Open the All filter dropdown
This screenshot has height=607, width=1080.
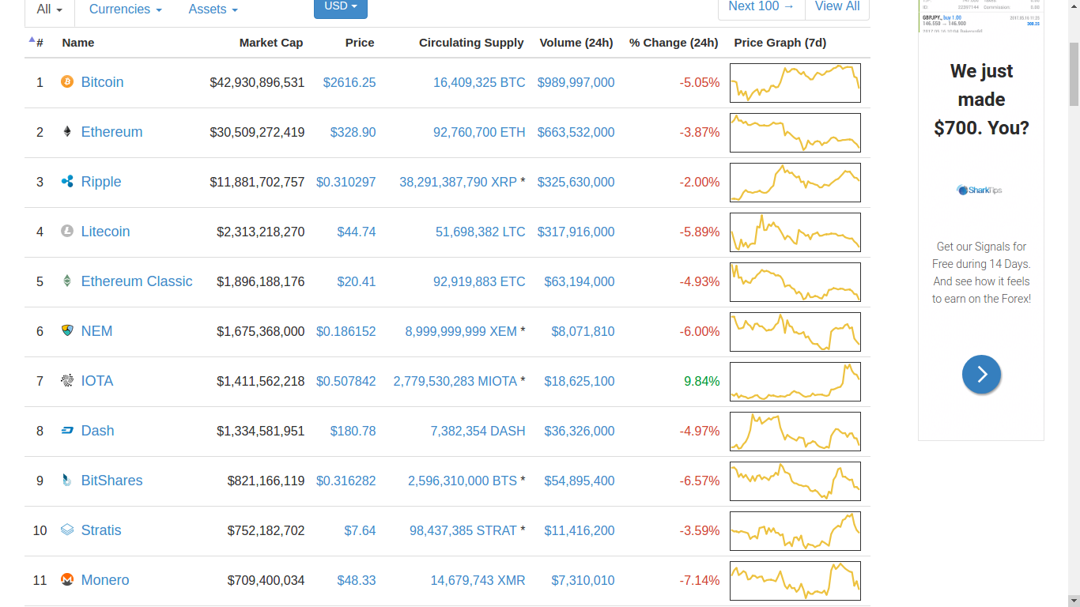coord(50,9)
